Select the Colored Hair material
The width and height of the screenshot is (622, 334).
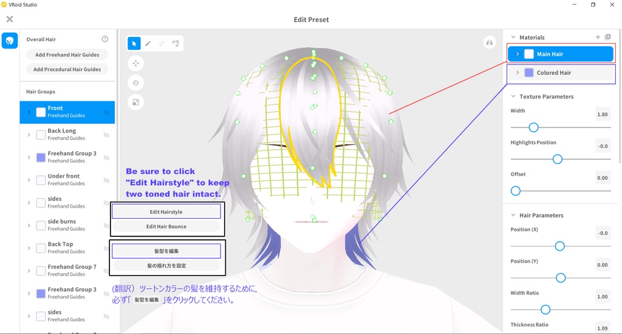click(561, 73)
